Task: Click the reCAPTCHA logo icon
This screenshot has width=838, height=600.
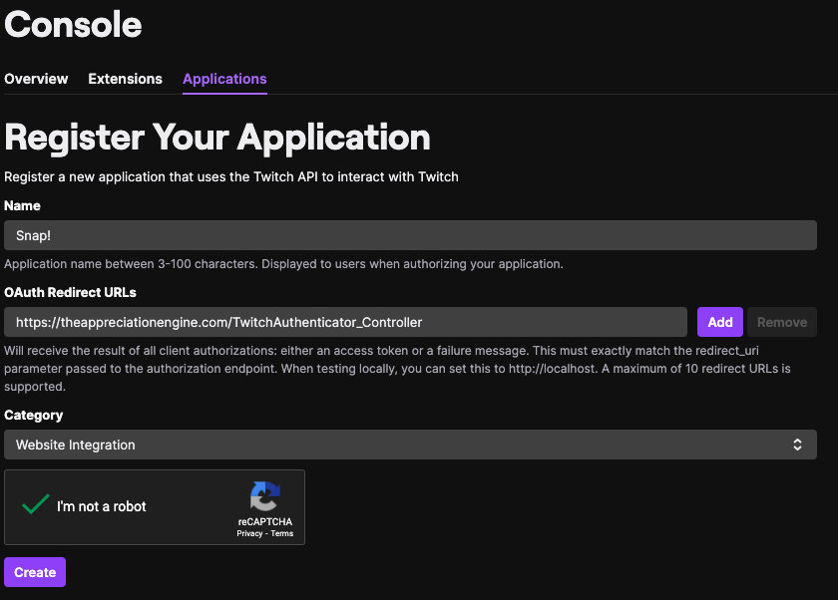Action: tap(265, 496)
